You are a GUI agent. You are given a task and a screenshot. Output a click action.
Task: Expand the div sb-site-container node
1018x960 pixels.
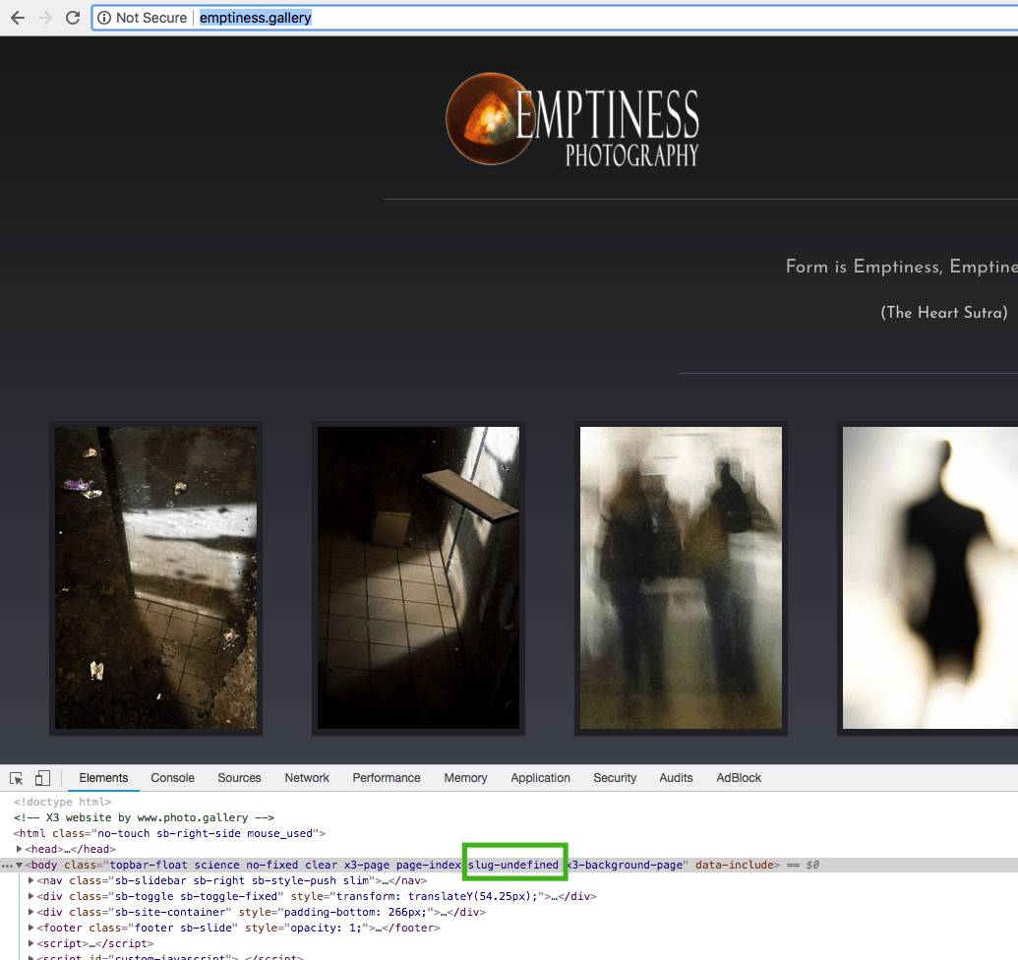(x=31, y=912)
